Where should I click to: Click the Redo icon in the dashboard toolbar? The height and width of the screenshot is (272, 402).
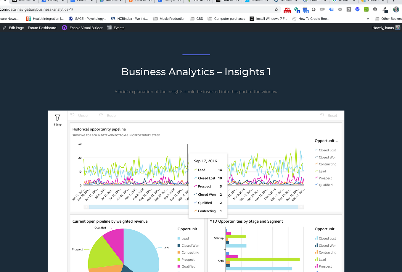pyautogui.click(x=101, y=115)
